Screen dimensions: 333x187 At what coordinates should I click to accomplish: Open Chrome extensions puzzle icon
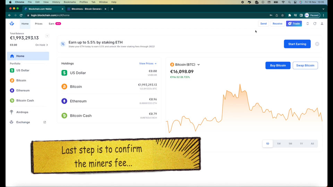point(289,15)
